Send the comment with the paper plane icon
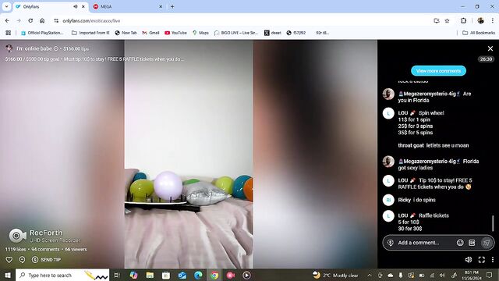This screenshot has height=281, width=499. [487, 243]
